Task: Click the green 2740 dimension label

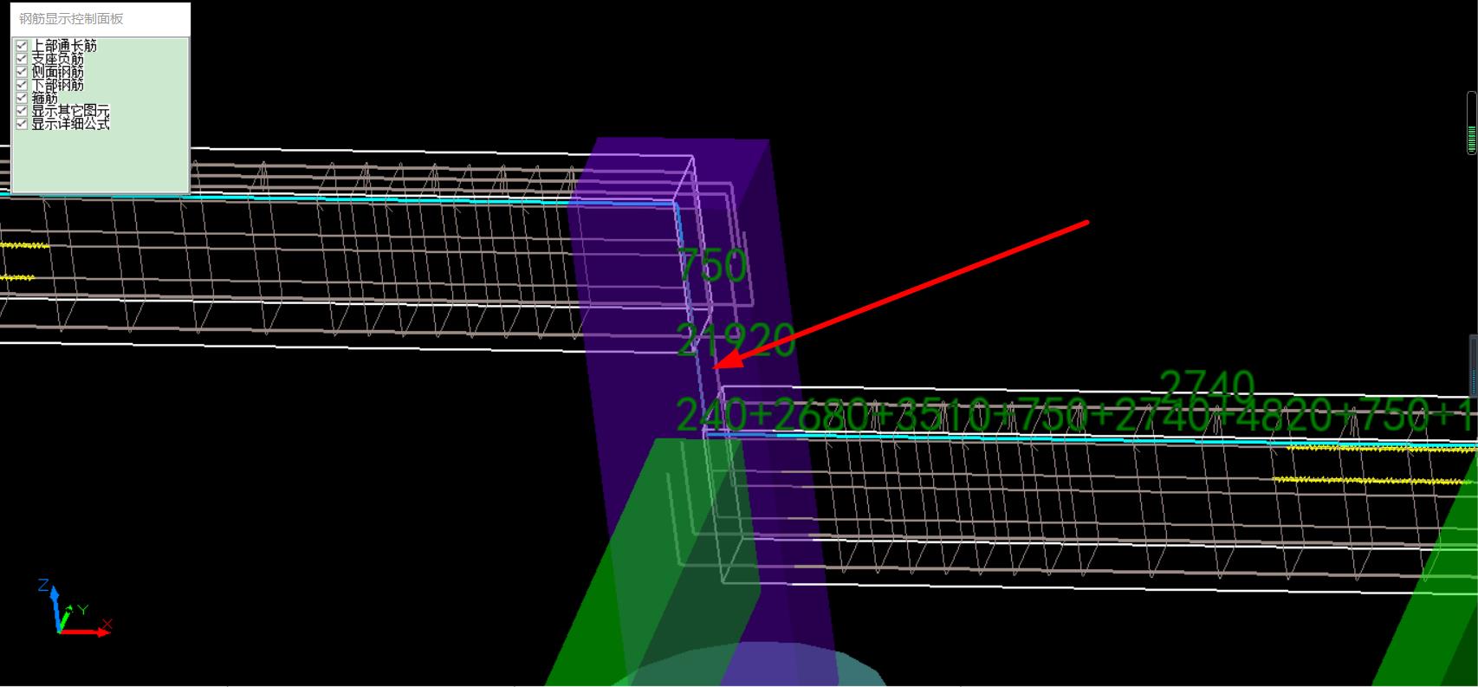Action: point(1207,385)
